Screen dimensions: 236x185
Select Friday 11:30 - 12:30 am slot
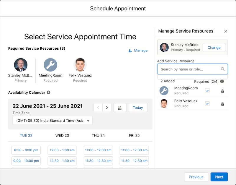coord(134,161)
